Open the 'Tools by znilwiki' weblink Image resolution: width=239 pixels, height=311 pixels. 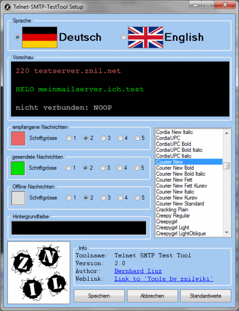(164, 279)
